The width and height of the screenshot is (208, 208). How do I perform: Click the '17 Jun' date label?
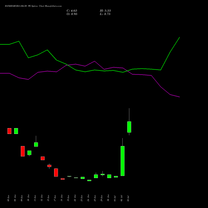[x=55, y=198]
